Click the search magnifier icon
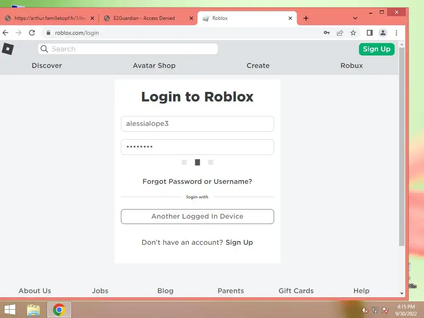The height and width of the screenshot is (318, 424). point(44,49)
